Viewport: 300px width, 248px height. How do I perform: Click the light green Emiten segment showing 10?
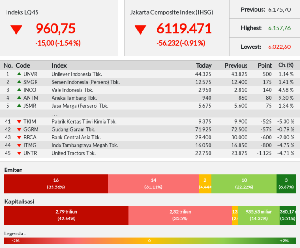pos(244,184)
